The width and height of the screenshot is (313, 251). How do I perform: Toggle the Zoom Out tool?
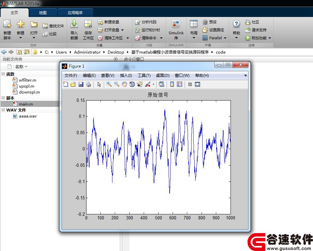point(117,84)
